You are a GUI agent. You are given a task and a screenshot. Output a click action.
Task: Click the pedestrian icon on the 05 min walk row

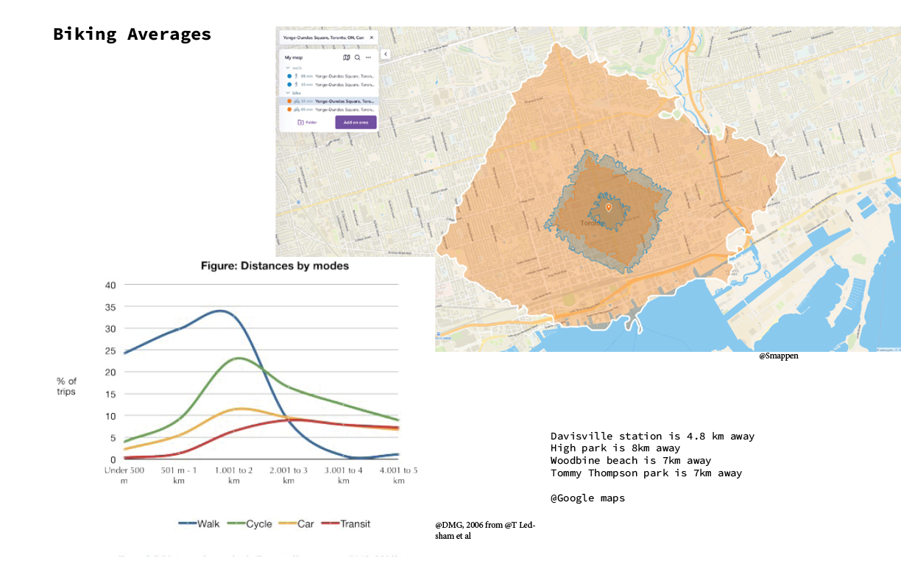point(296,76)
